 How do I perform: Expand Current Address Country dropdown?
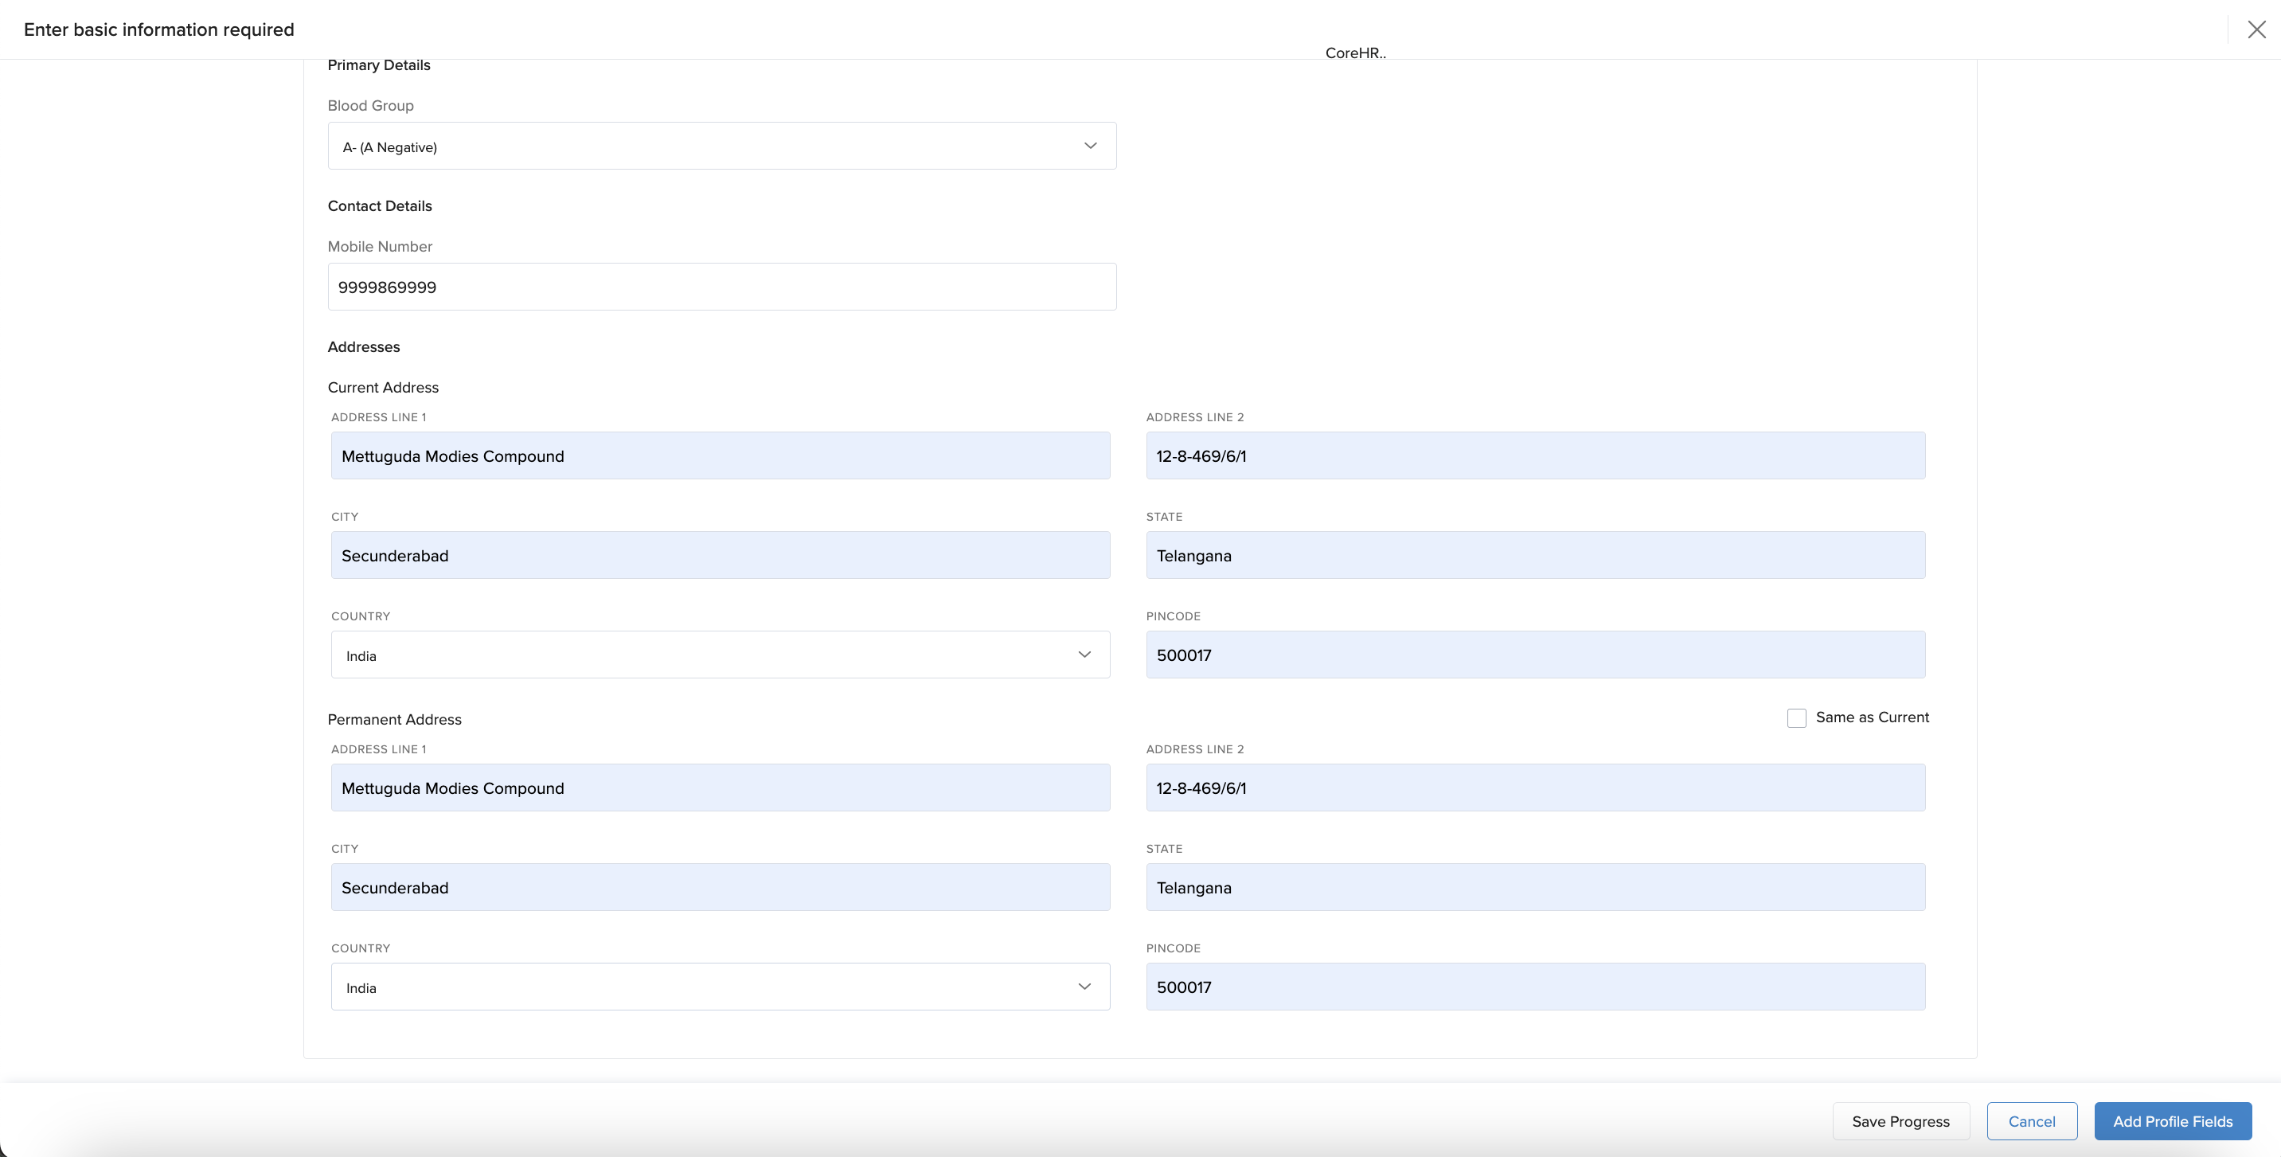720,655
